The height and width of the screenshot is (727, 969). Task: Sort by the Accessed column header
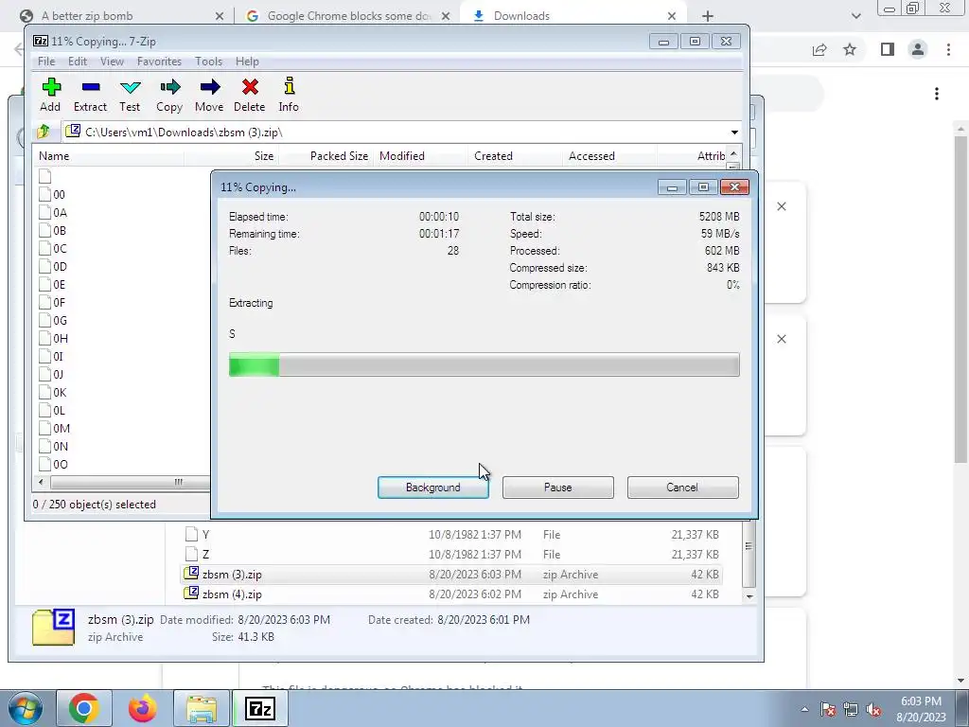pos(609,156)
